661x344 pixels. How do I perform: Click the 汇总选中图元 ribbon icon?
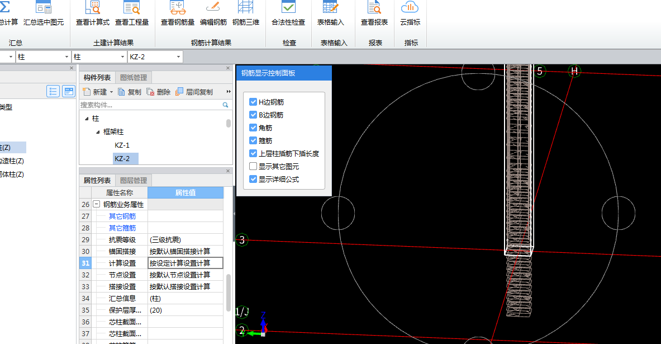(44, 8)
